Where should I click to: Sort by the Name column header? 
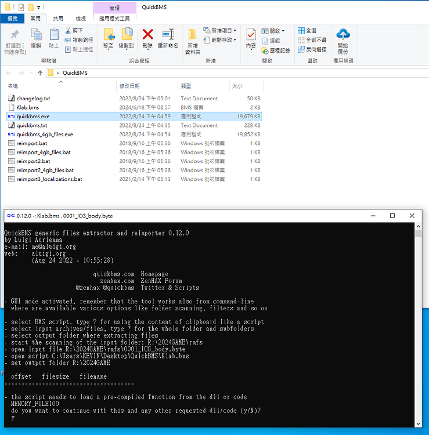[60, 86]
